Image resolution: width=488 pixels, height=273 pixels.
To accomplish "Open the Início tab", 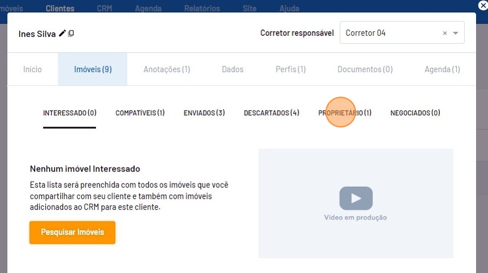I will 32,69.
